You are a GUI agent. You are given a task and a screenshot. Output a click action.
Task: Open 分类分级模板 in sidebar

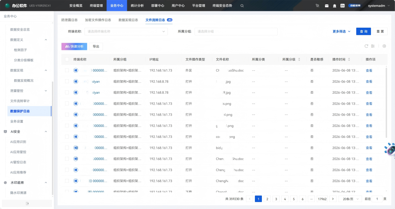(24, 60)
